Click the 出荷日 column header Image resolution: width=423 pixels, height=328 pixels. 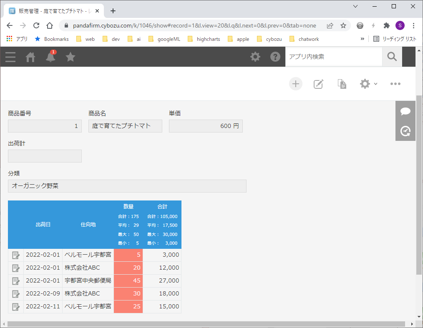[x=43, y=225]
